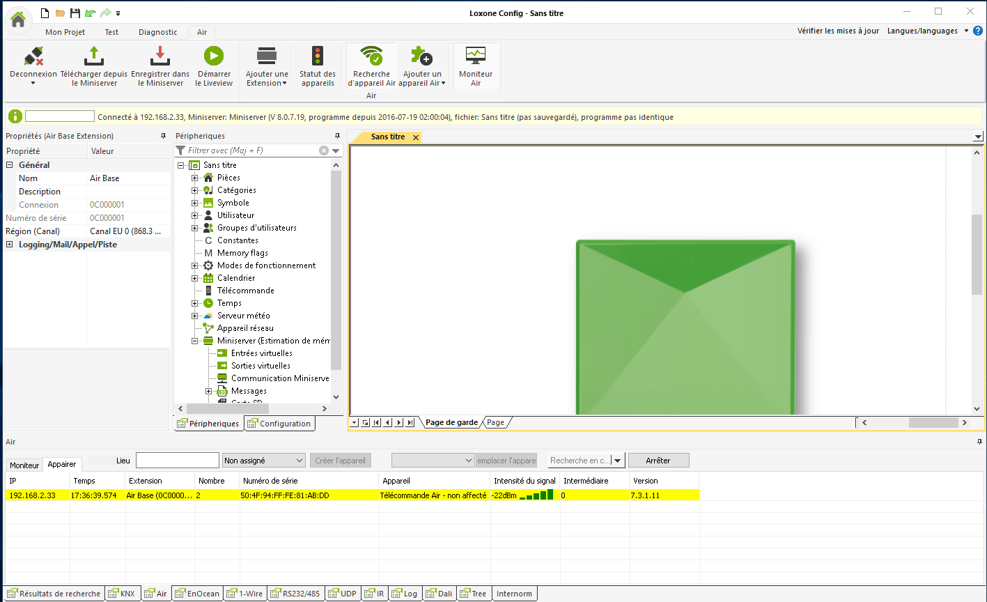Click the canvas vertical scrollbar thumb
The height and width of the screenshot is (602, 987).
tap(977, 254)
